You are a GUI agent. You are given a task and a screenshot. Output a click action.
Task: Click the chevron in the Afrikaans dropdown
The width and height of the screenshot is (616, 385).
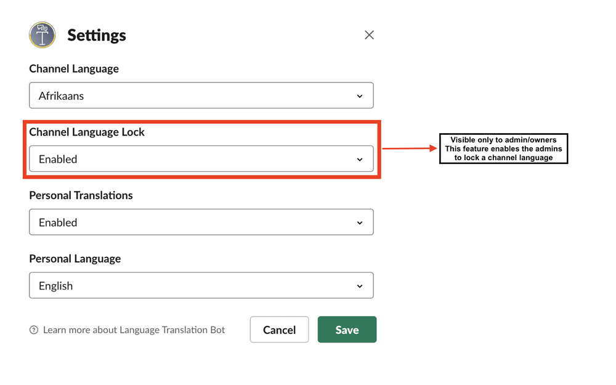click(x=360, y=96)
